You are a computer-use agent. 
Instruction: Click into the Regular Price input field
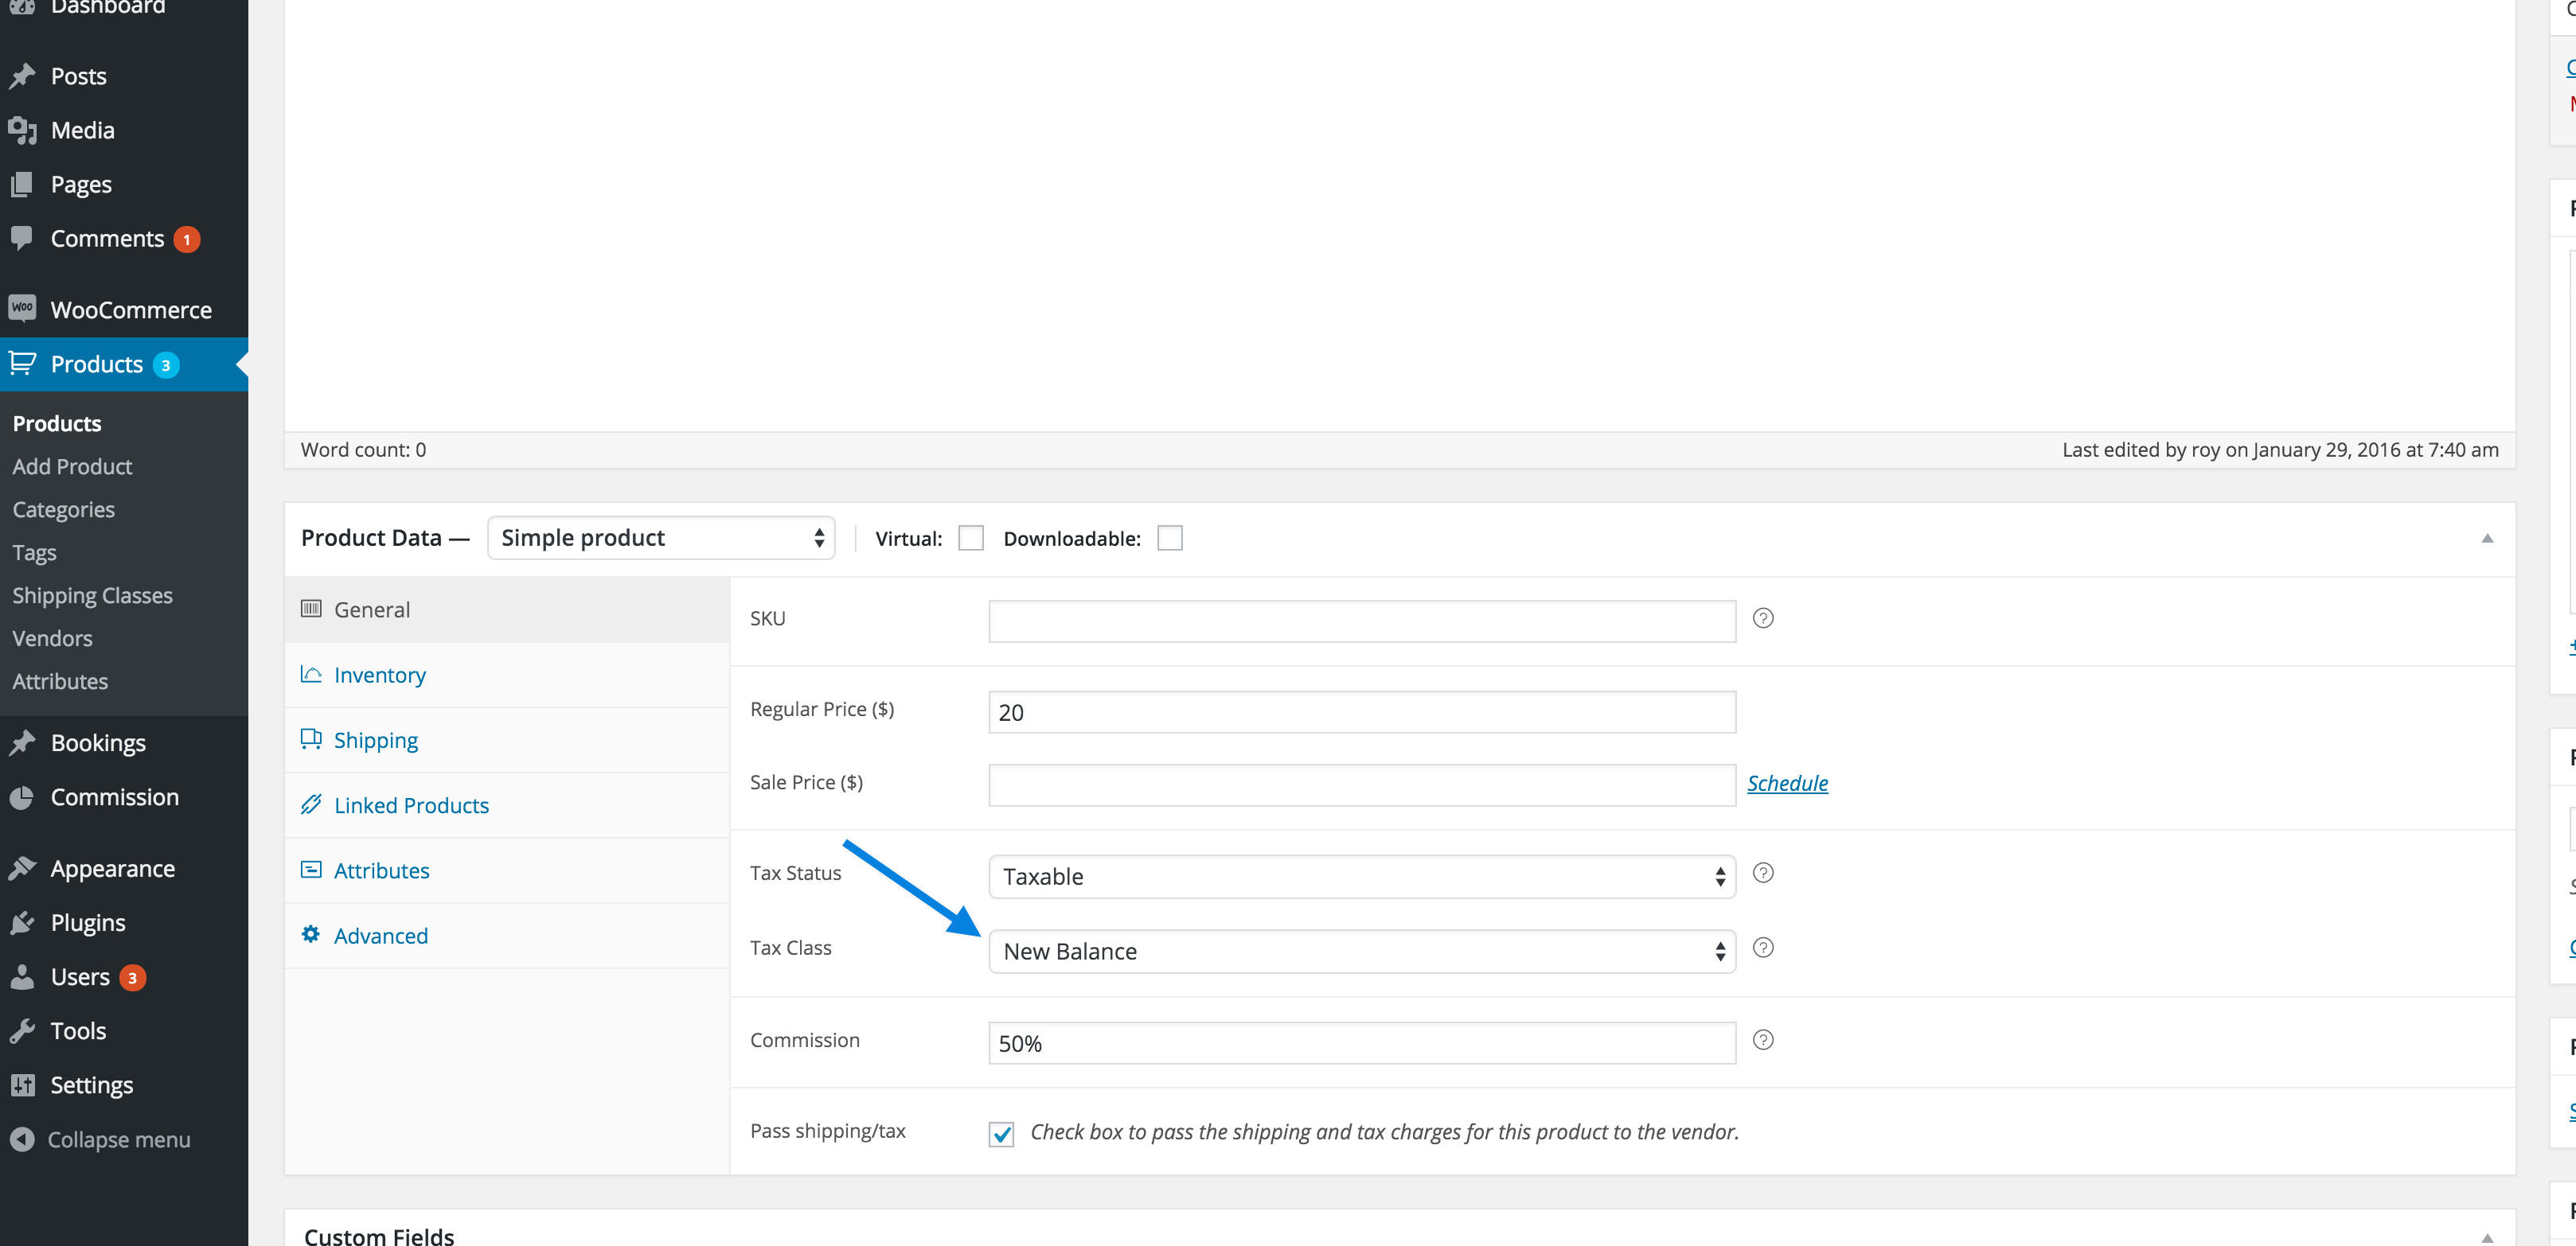pyautogui.click(x=1361, y=712)
